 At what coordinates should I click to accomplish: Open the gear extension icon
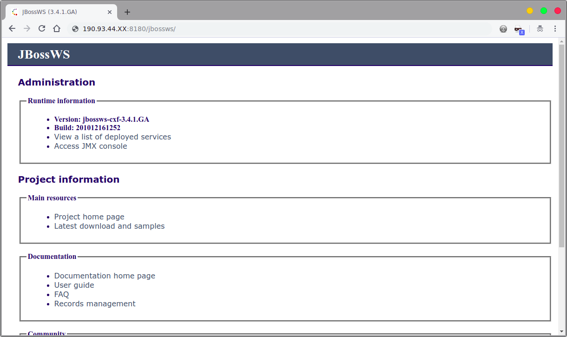tap(503, 29)
